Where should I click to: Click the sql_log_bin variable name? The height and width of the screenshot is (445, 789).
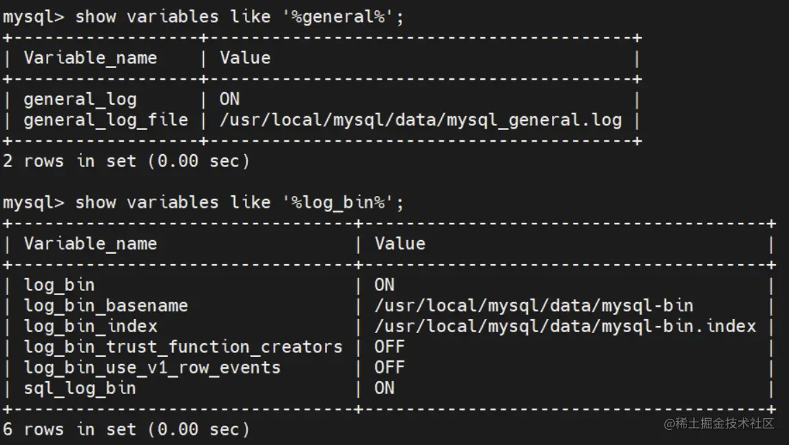coord(80,389)
